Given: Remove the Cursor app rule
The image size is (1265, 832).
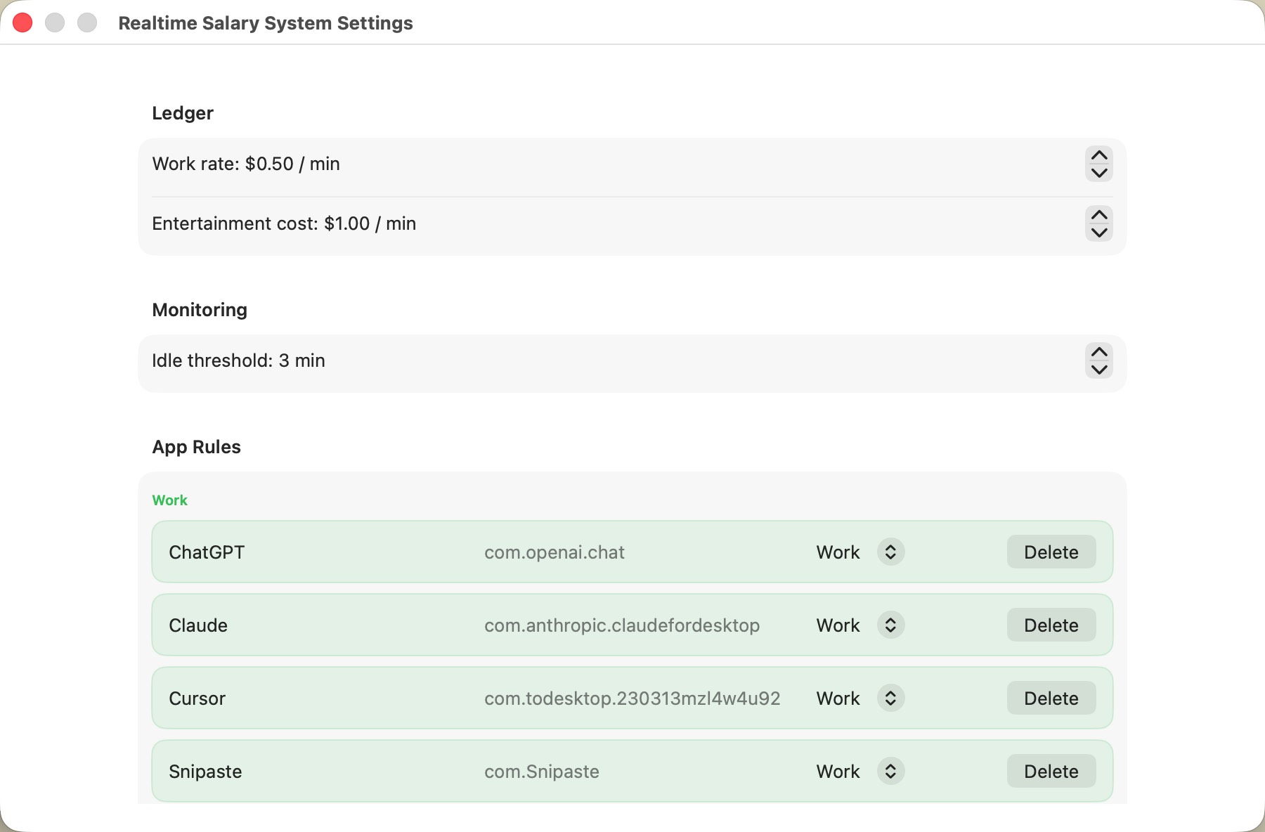Looking at the screenshot, I should click(x=1051, y=698).
